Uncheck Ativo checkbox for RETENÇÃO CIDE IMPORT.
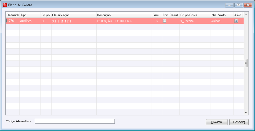 [x=236, y=21]
